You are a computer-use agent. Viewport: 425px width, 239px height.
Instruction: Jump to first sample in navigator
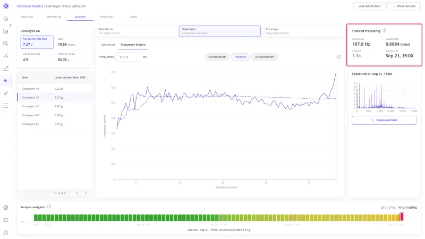(22, 222)
